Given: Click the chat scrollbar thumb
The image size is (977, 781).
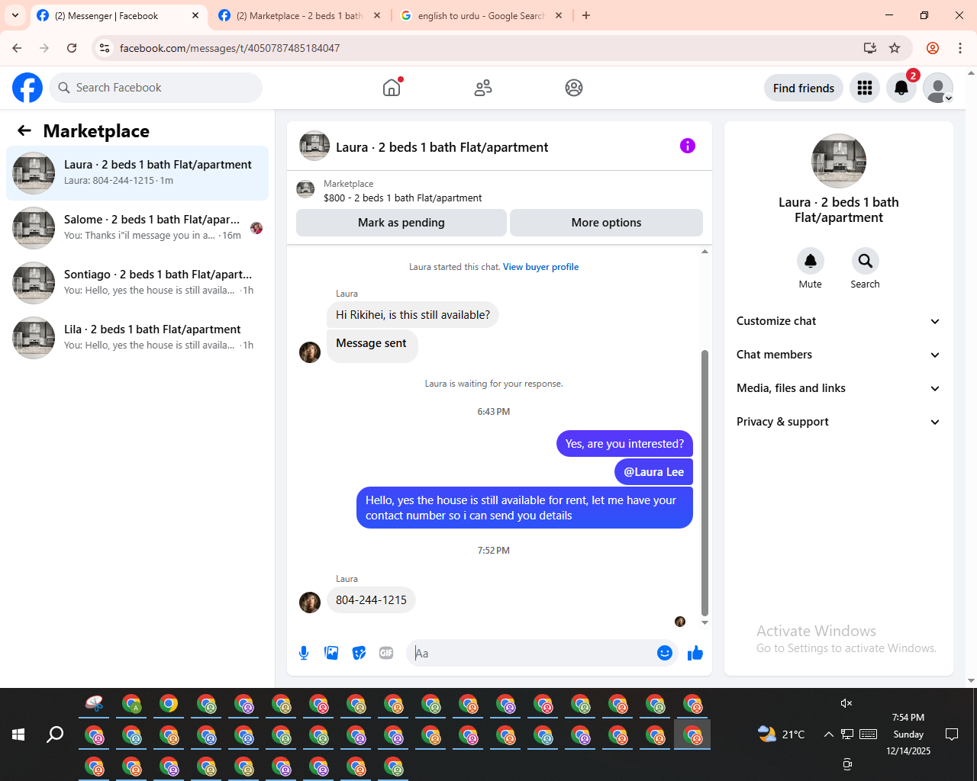Looking at the screenshot, I should [705, 483].
